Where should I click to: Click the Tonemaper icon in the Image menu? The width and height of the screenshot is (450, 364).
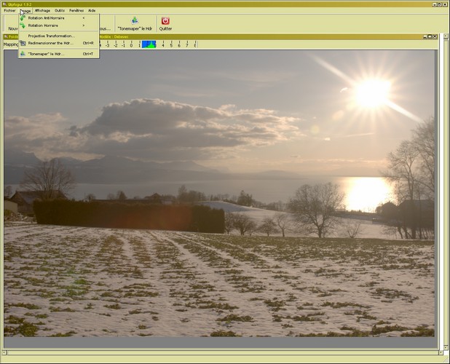[x=23, y=54]
